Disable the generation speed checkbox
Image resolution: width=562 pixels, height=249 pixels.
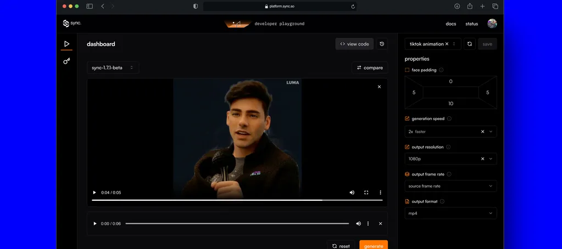[x=407, y=118]
